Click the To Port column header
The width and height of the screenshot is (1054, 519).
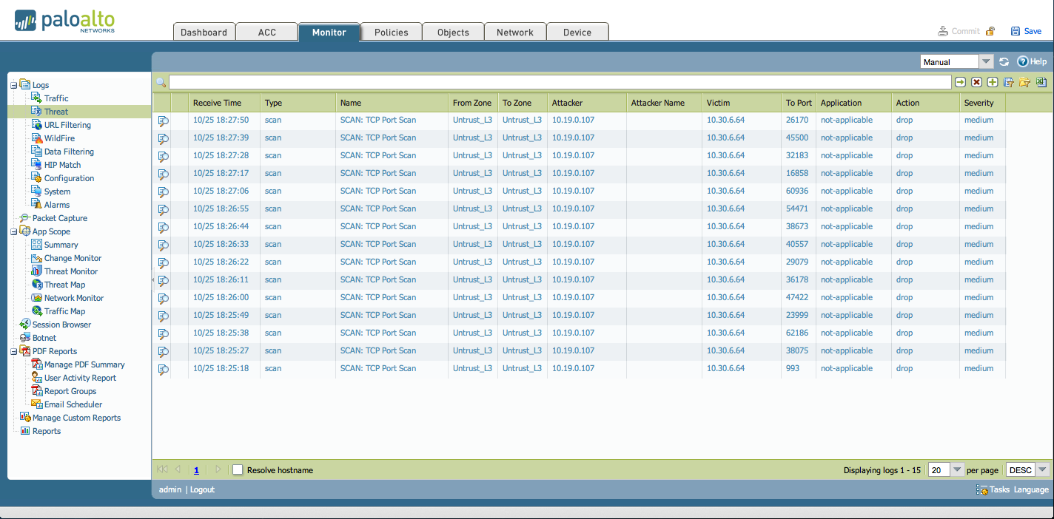(x=799, y=103)
